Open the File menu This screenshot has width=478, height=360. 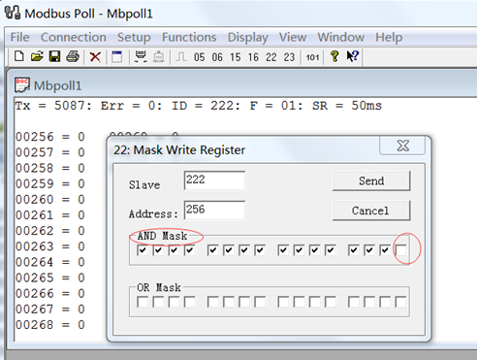(19, 37)
